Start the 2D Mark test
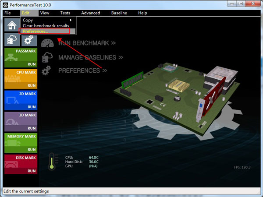This screenshot has width=263, height=197. [x=20, y=100]
